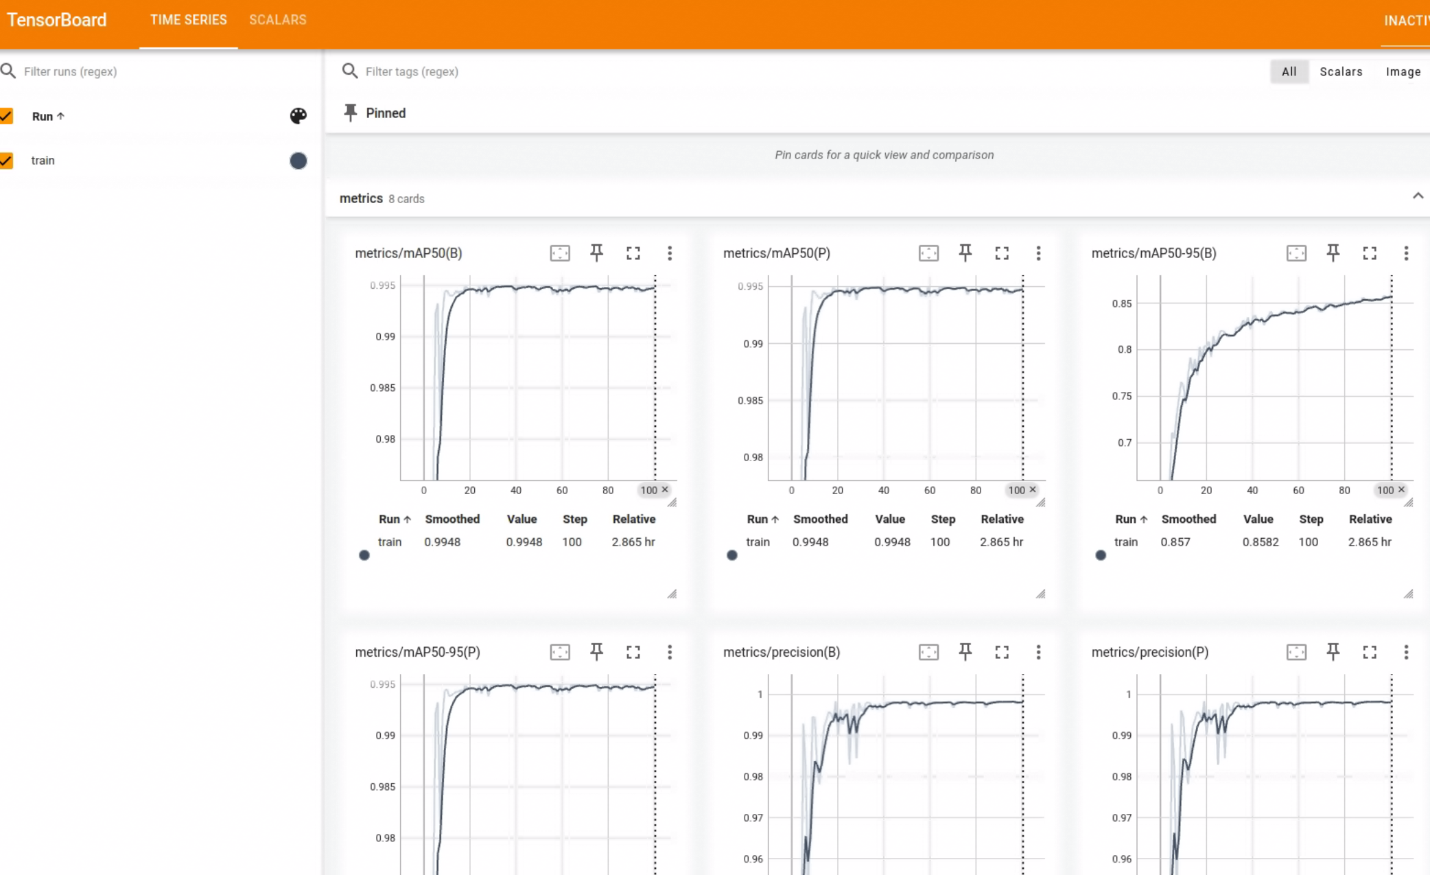Open more options for metrics/mAP50(B) card
Viewport: 1430px width, 875px height.
670,253
